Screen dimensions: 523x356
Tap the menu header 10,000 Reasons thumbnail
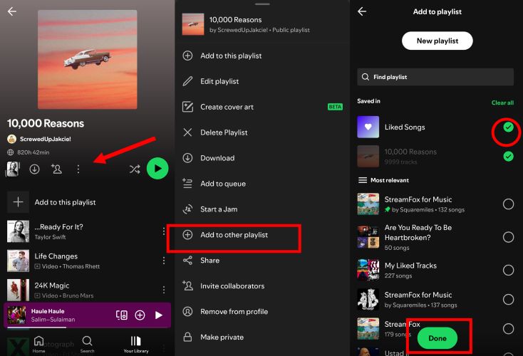[193, 24]
